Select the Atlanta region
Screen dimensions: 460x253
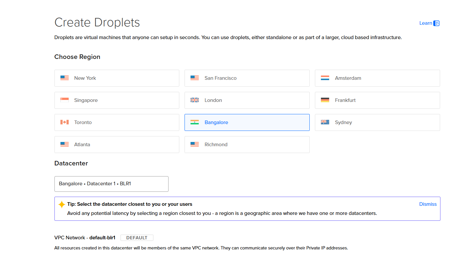point(116,144)
